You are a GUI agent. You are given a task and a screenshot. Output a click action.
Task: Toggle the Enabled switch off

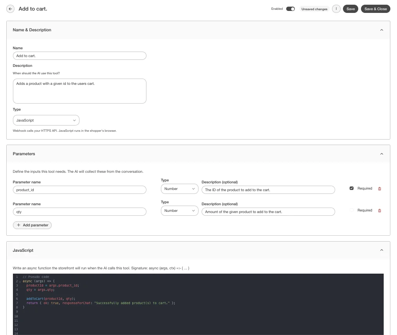coord(291,9)
